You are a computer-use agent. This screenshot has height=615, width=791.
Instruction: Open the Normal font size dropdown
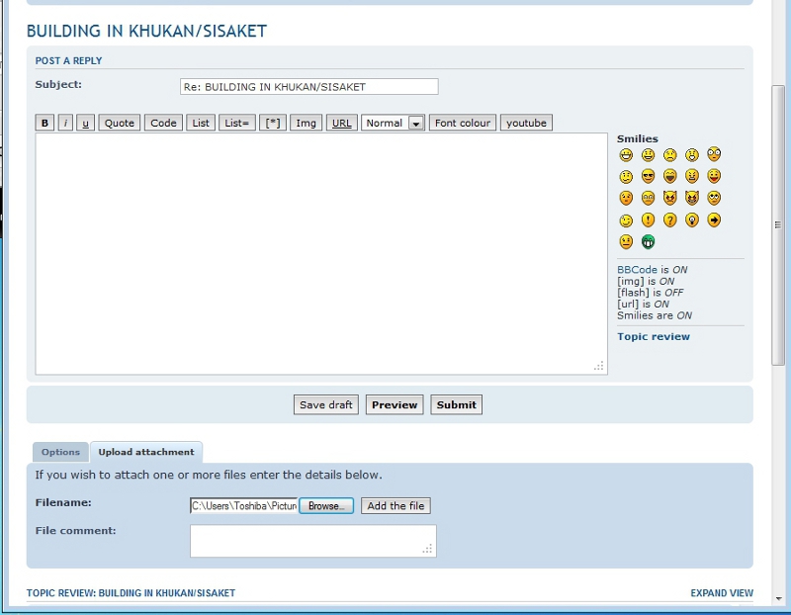coord(393,124)
